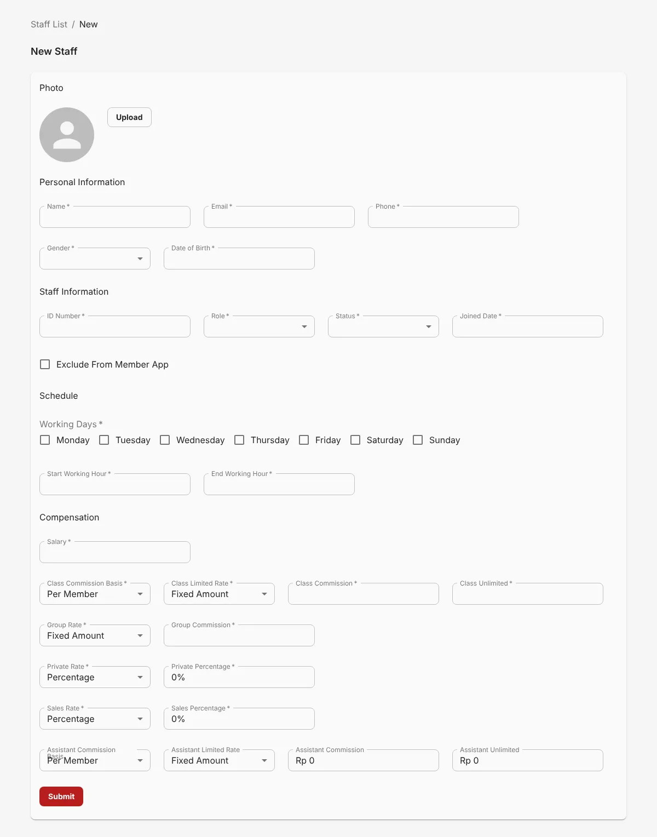The image size is (657, 837).
Task: Tick the Saturday working day checkbox
Action: point(355,440)
